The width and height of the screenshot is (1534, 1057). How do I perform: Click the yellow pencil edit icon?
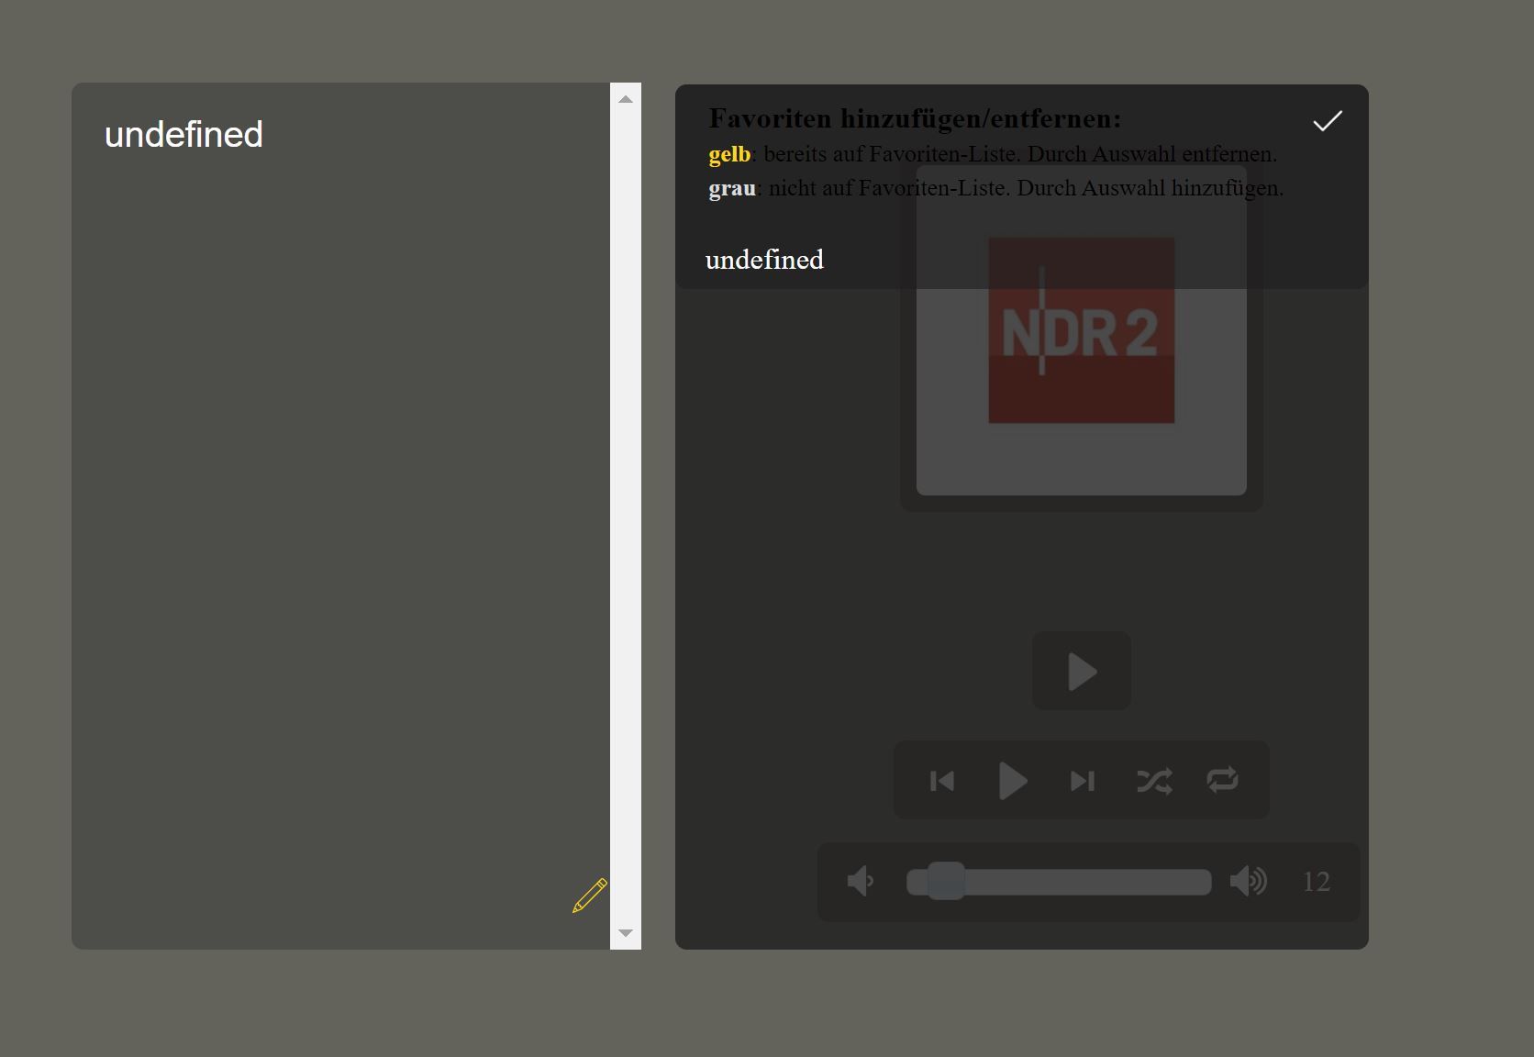coord(590,895)
